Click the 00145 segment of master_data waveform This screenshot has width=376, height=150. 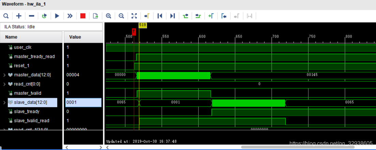[x=312, y=75]
